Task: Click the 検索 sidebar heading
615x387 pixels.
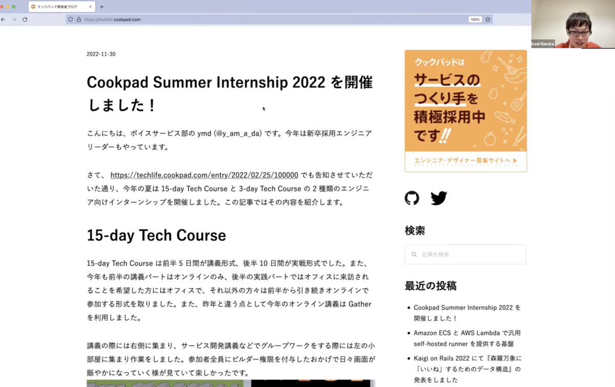Action: (x=415, y=231)
